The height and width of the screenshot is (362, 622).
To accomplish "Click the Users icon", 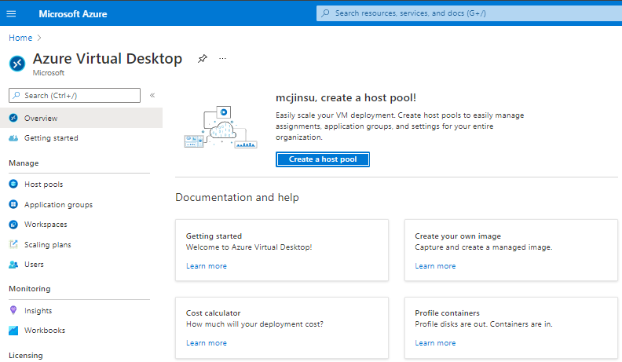I will point(13,265).
